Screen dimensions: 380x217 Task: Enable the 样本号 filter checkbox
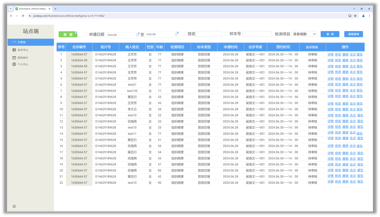tap(226, 34)
